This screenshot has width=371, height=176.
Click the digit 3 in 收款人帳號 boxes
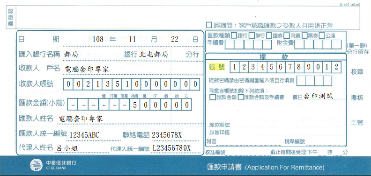tap(107, 84)
